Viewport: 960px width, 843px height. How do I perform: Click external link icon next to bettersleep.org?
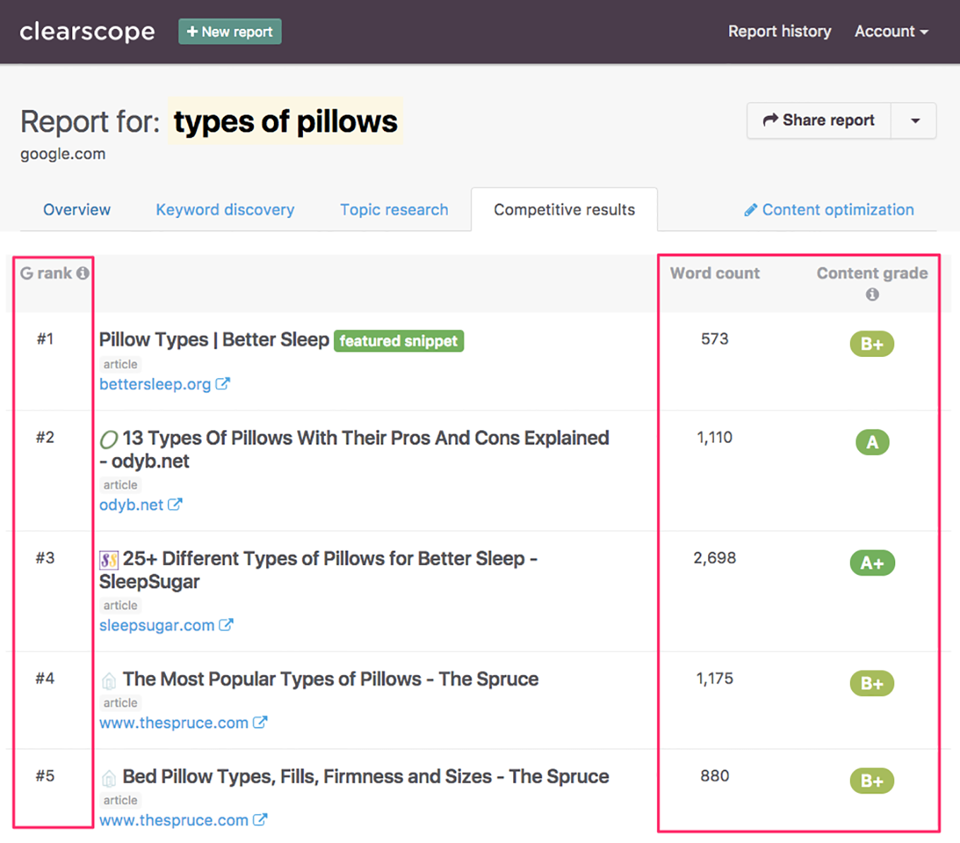[223, 384]
